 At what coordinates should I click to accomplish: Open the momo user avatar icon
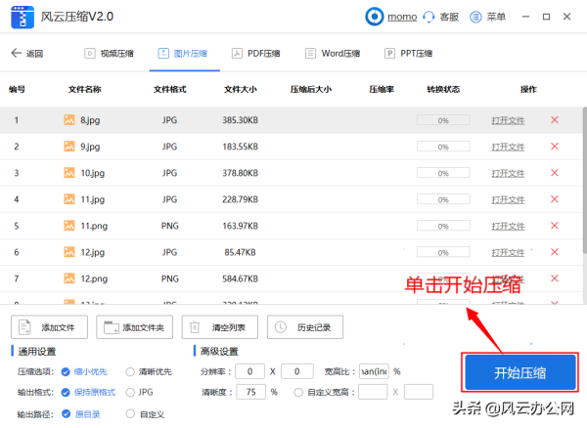(375, 17)
